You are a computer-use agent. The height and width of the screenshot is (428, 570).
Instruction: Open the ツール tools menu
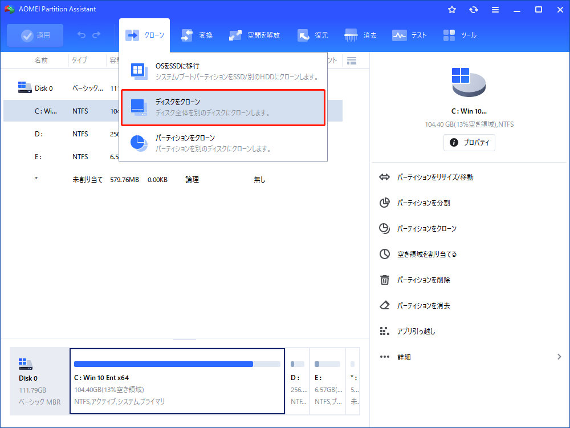pyautogui.click(x=460, y=35)
